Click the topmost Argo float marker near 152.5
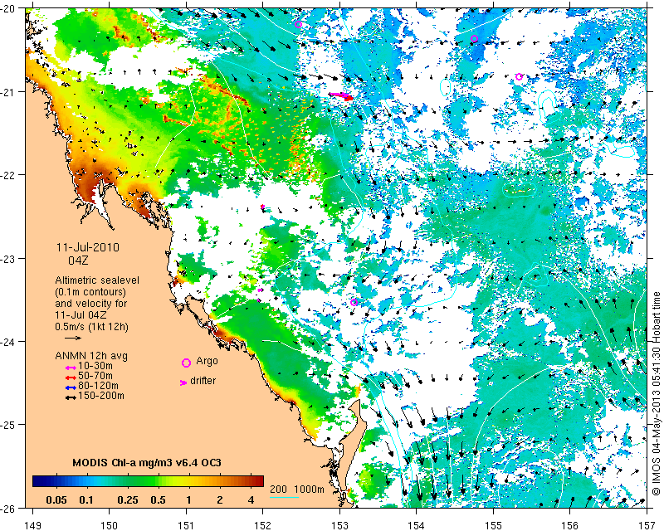This screenshot has width=664, height=531. point(298,24)
